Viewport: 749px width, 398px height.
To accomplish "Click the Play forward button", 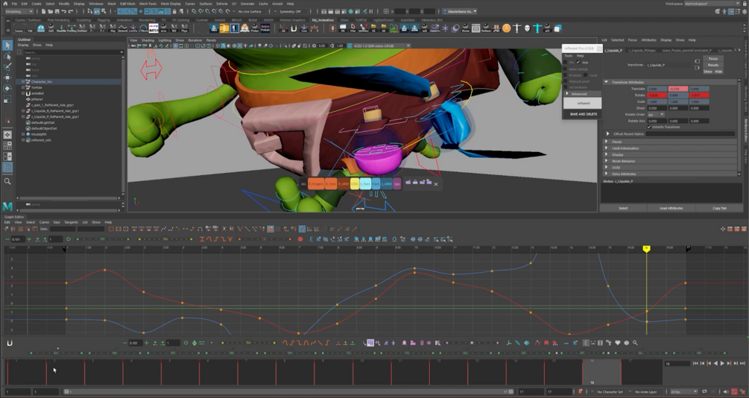I will tap(721, 364).
